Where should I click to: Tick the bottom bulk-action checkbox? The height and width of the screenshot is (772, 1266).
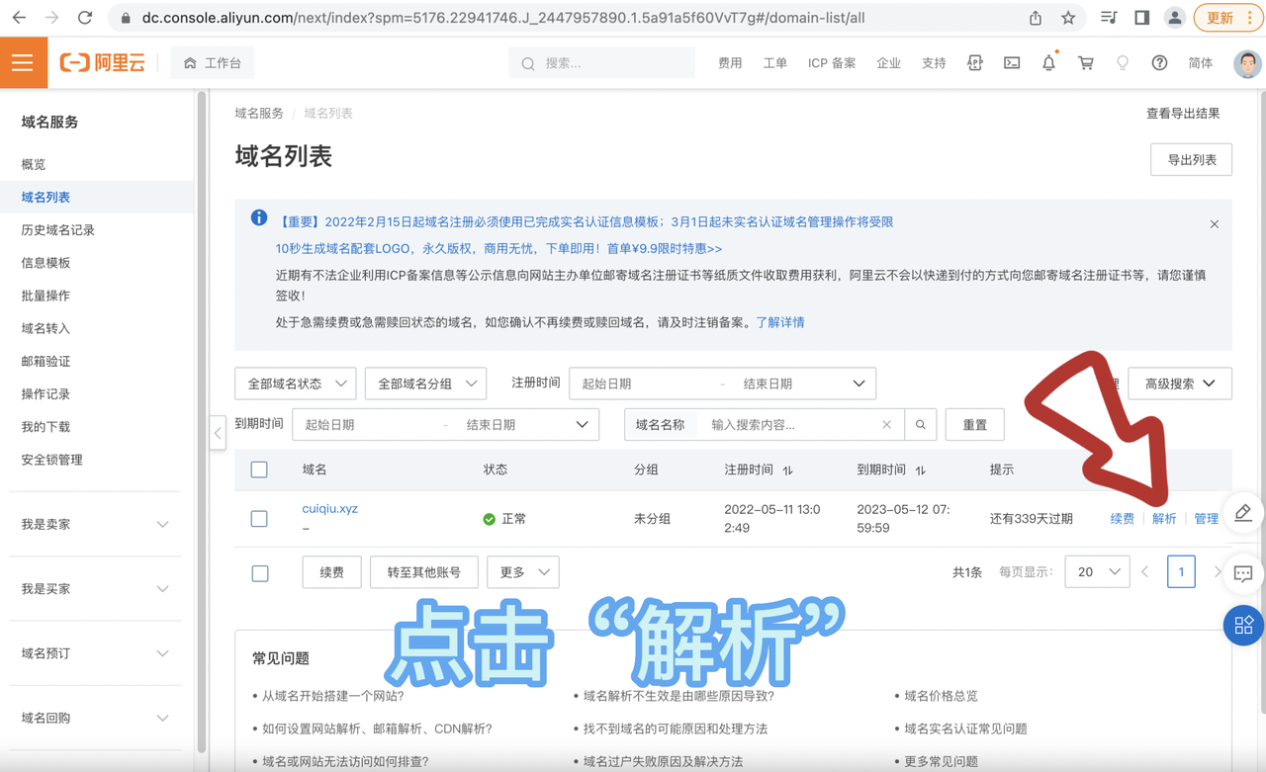[260, 572]
